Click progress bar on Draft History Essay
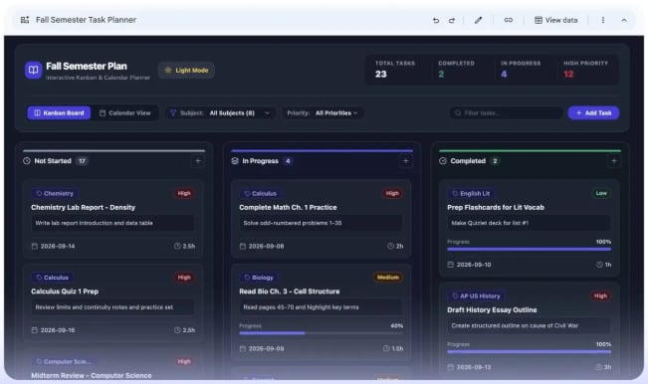 click(529, 352)
